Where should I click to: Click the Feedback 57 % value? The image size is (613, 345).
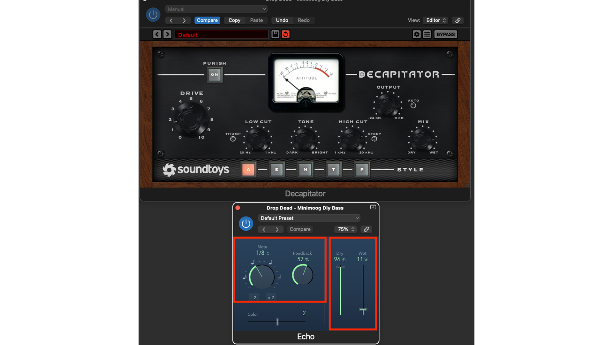tap(303, 260)
